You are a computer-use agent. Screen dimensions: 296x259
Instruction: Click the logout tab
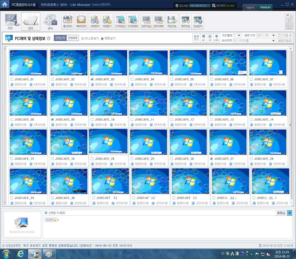250,7
